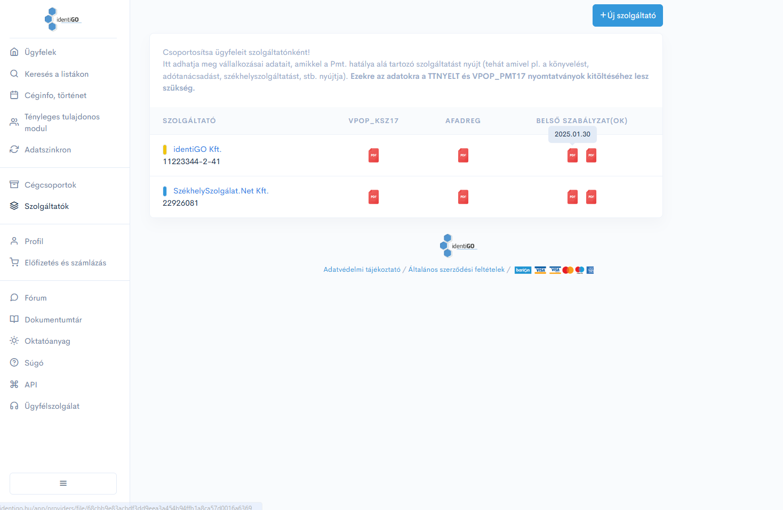Screen dimensions: 783x510
Task: Click the identiGO logo in the sidebar
Action: pos(62,19)
